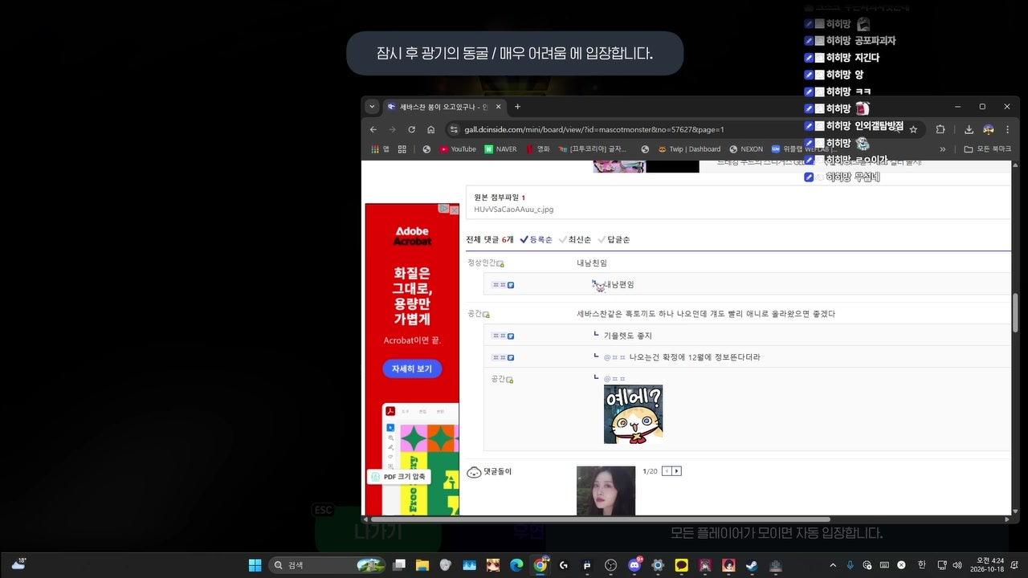Show hidden bookmarks with the overflow chevron
Viewport: 1028px width, 578px height.
tap(943, 149)
